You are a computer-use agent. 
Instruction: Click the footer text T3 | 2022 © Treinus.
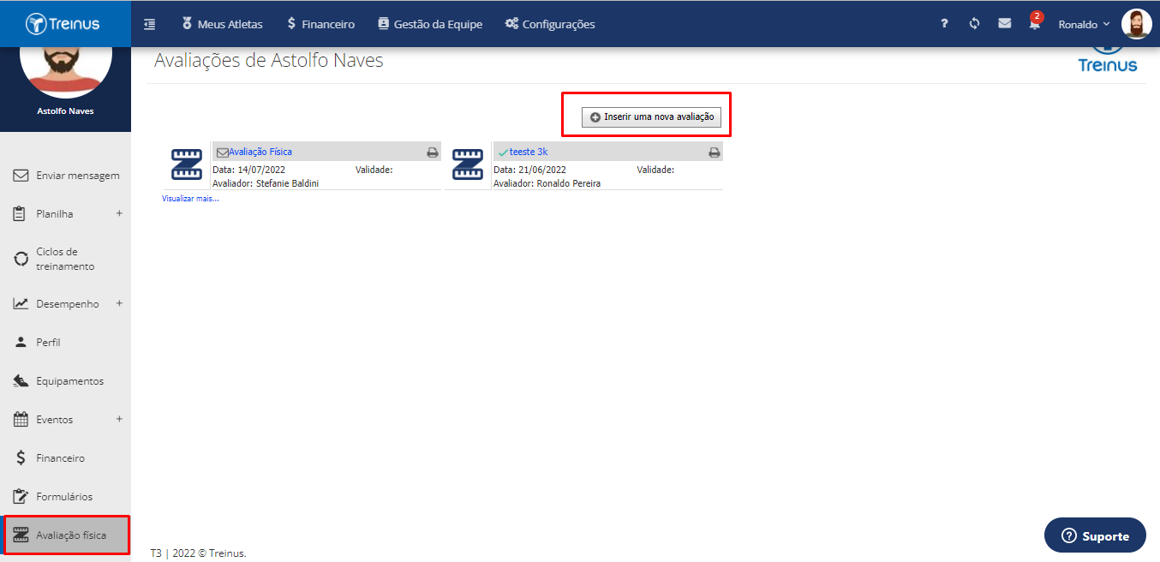[199, 553]
